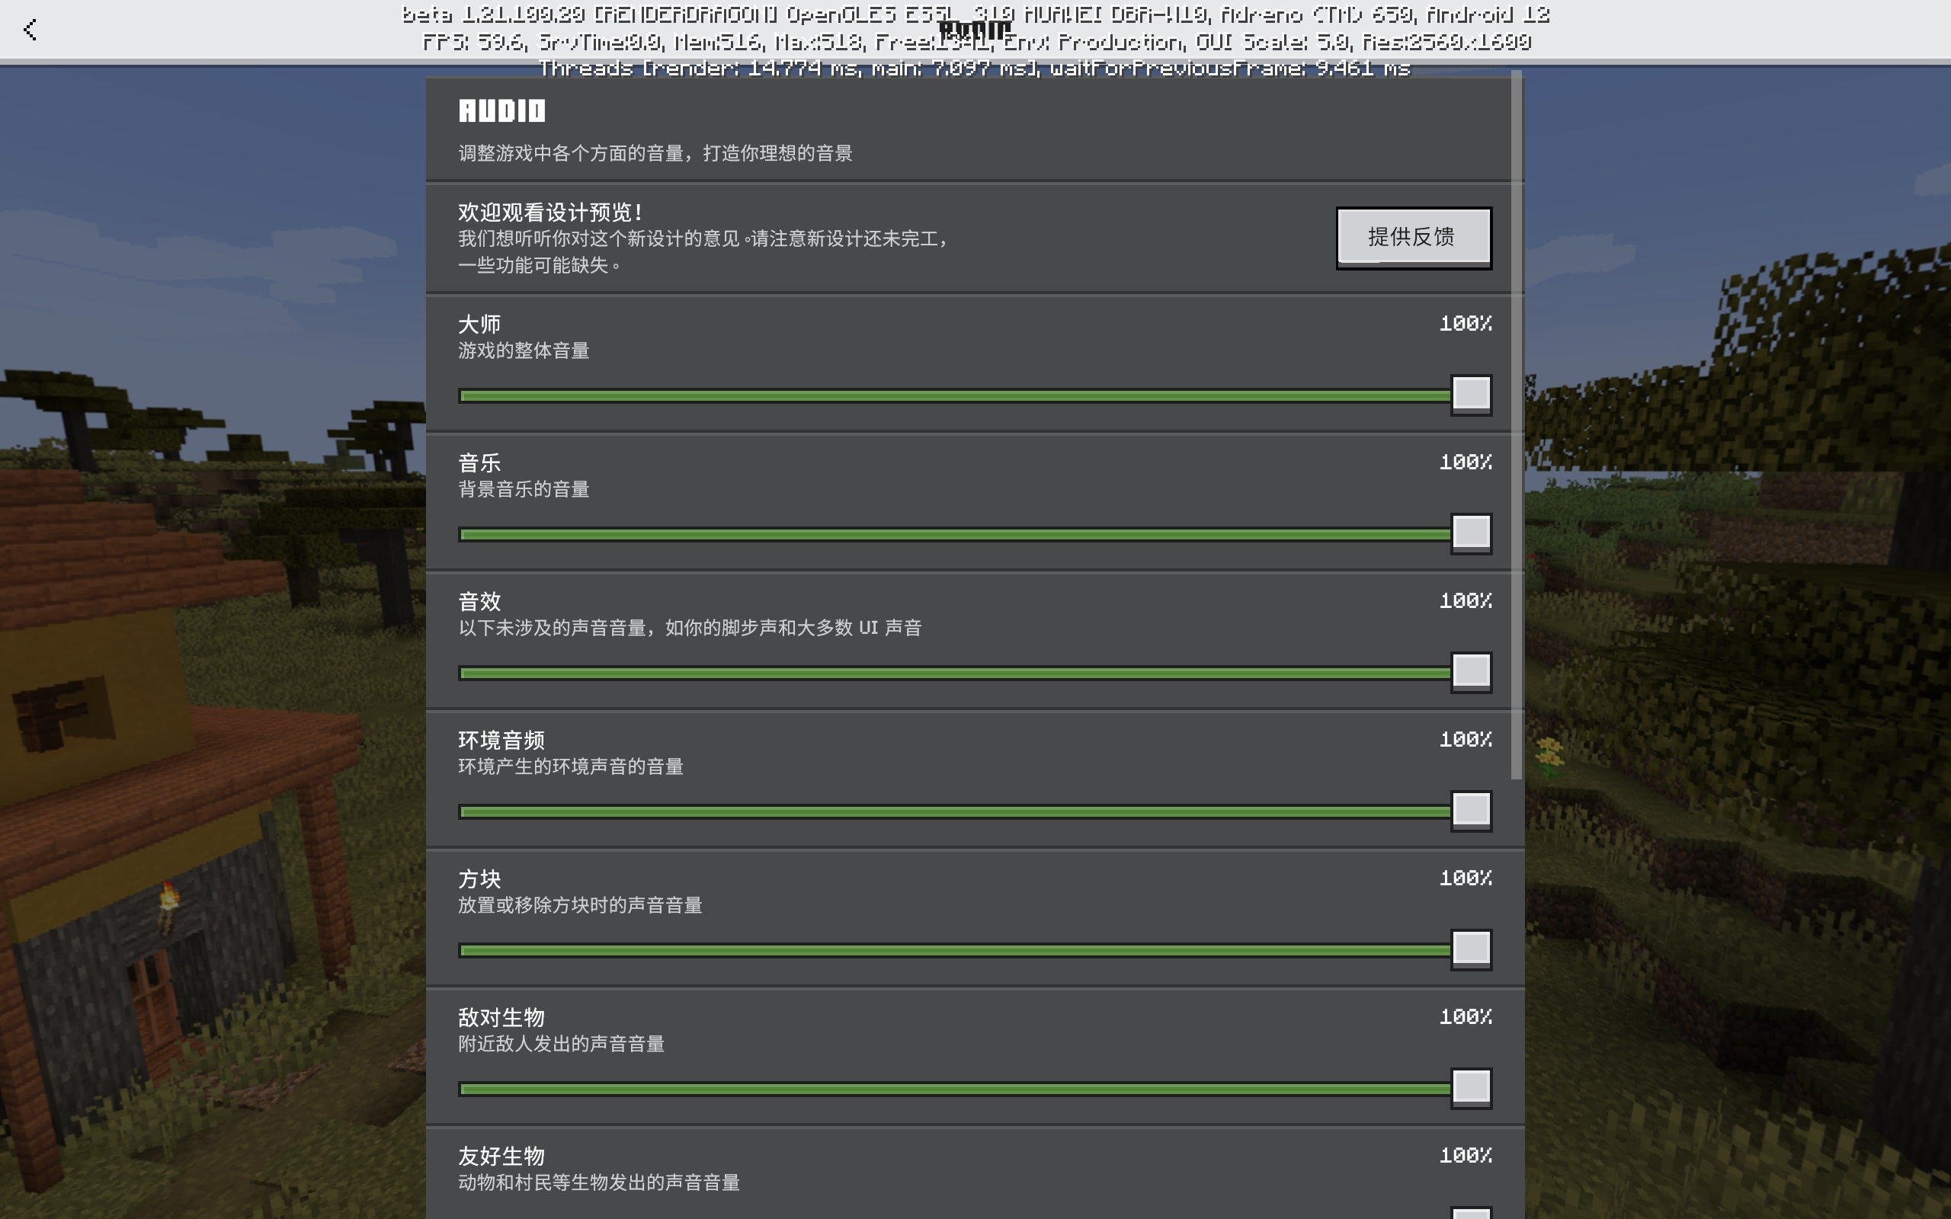Click the 提供反馈 feedback button
1951x1219 pixels.
[x=1413, y=237]
